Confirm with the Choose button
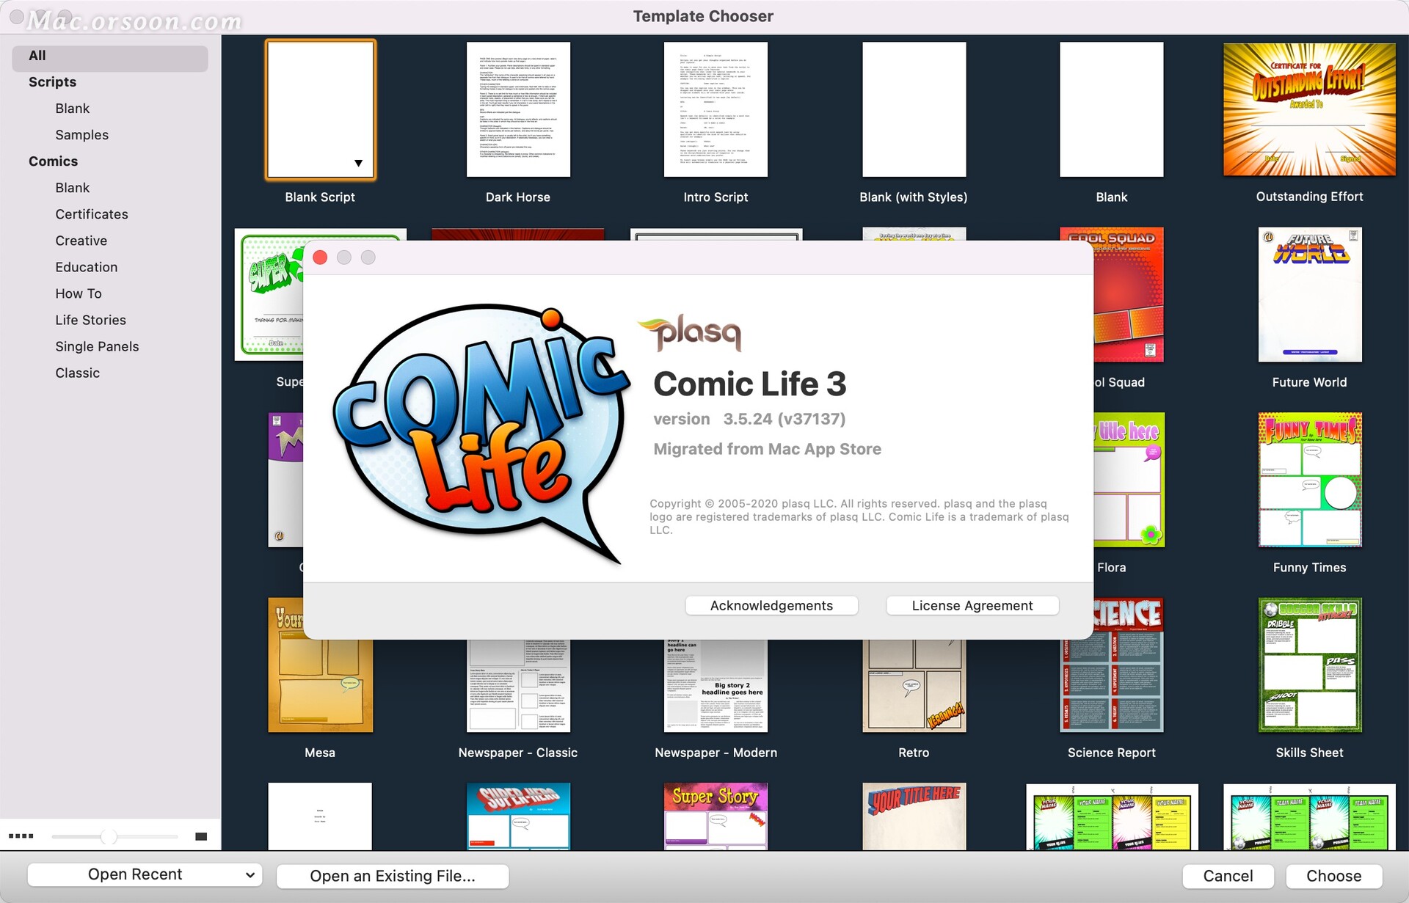The height and width of the screenshot is (903, 1409). [x=1333, y=875]
